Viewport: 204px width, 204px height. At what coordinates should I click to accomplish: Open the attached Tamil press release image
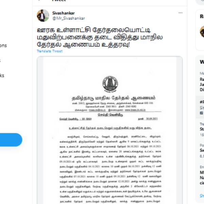110,130
